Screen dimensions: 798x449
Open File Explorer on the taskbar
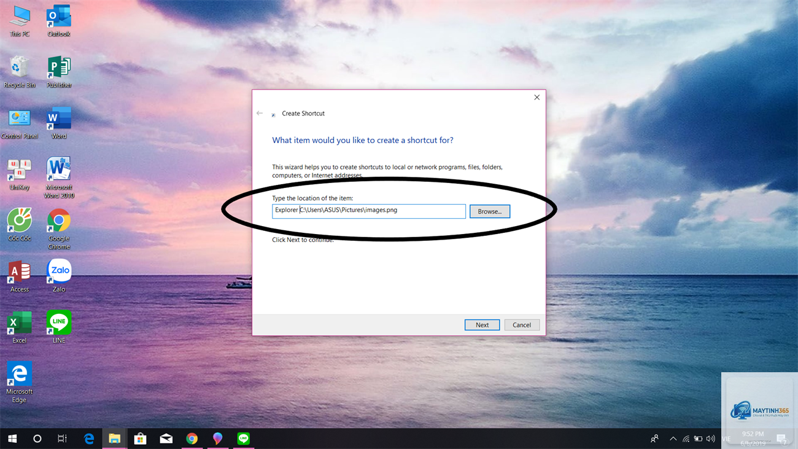115,439
